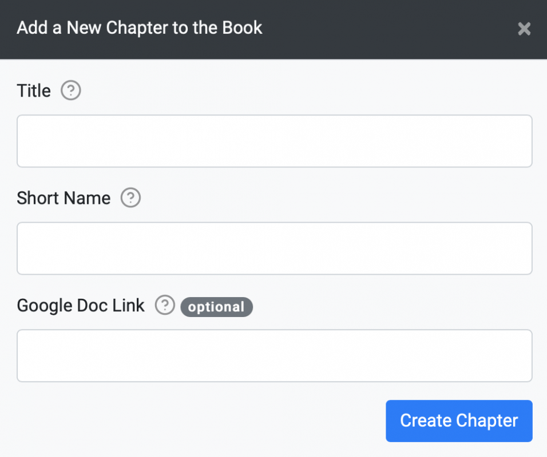Click the Google Doc Link label text

tap(81, 306)
